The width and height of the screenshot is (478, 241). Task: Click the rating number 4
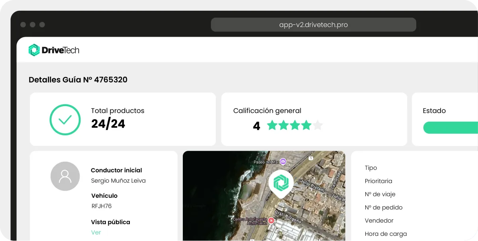(x=257, y=126)
